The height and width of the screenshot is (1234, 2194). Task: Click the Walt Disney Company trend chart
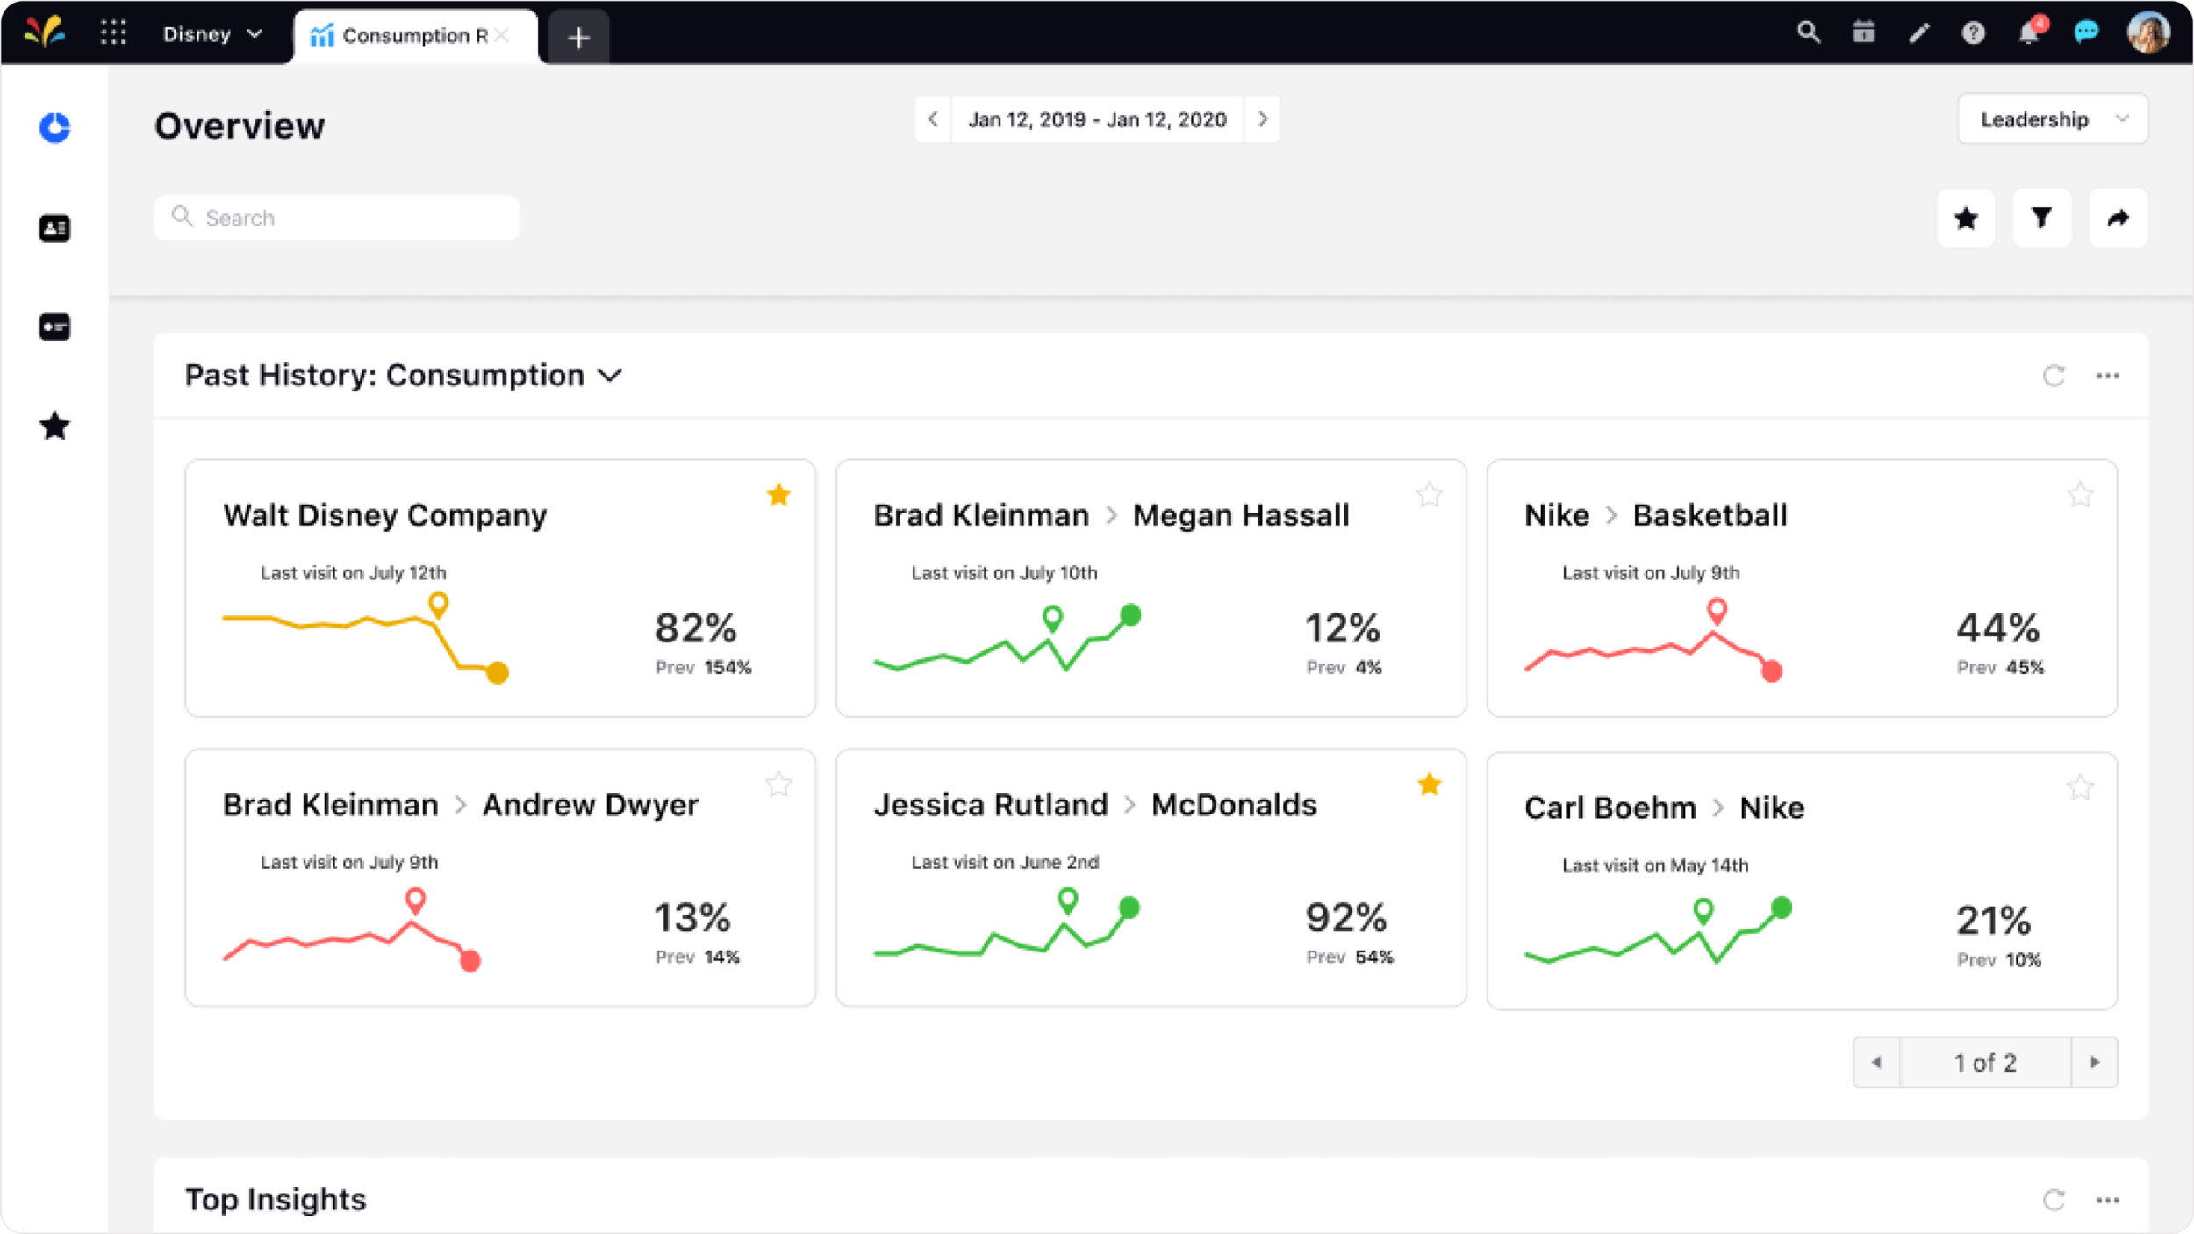coord(366,639)
